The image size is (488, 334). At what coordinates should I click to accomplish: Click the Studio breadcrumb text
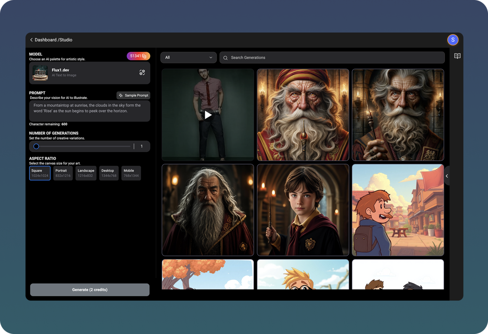65,40
